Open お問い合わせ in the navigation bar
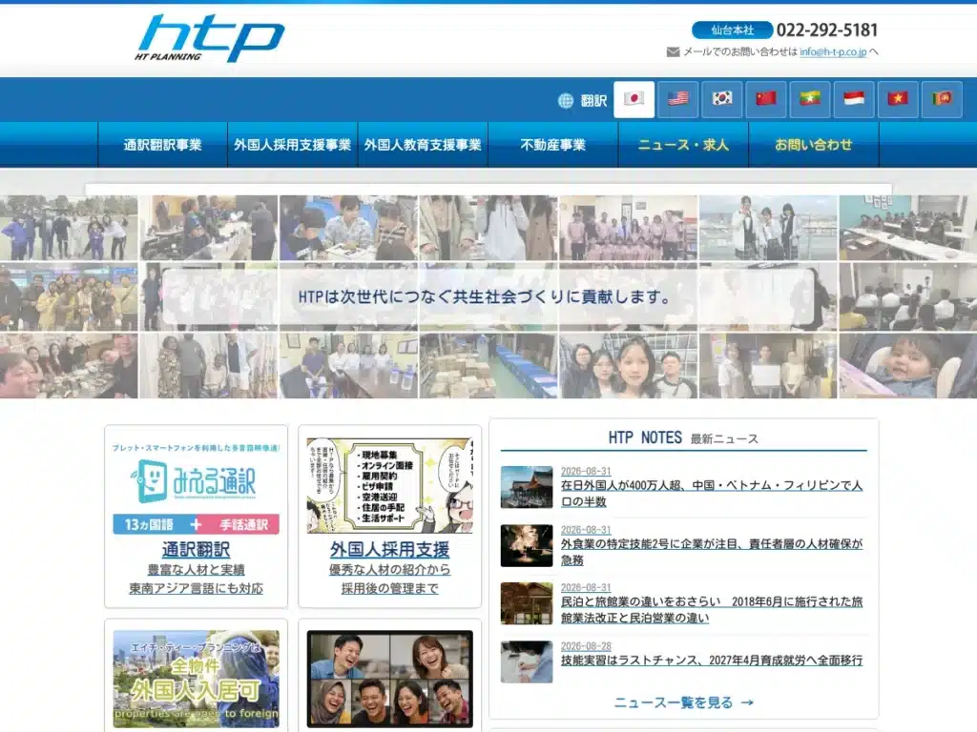Viewport: 977px width, 732px height. click(x=814, y=145)
